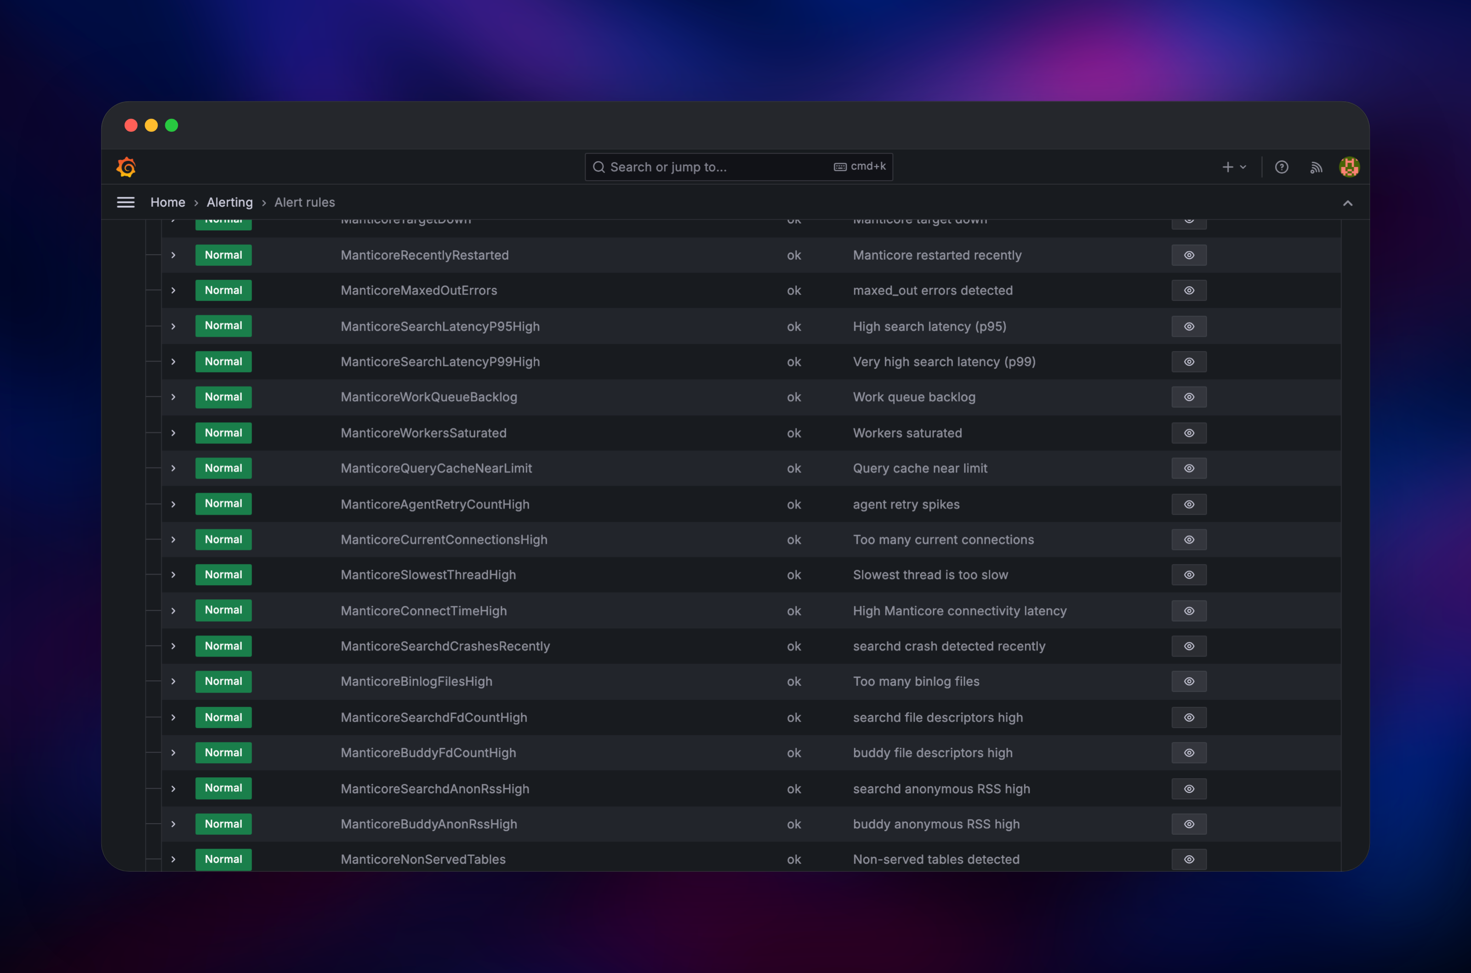View ManticoreAgentRetryCountHigh rule via eye icon
Viewport: 1471px width, 973px height.
click(1189, 505)
